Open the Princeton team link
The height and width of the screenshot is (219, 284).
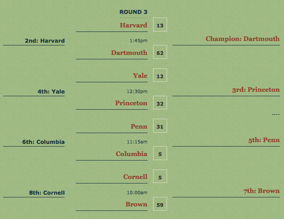[131, 103]
